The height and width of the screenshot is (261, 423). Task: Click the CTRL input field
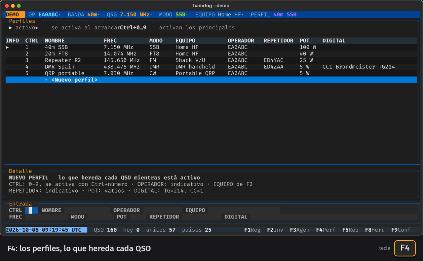pyautogui.click(x=32, y=210)
